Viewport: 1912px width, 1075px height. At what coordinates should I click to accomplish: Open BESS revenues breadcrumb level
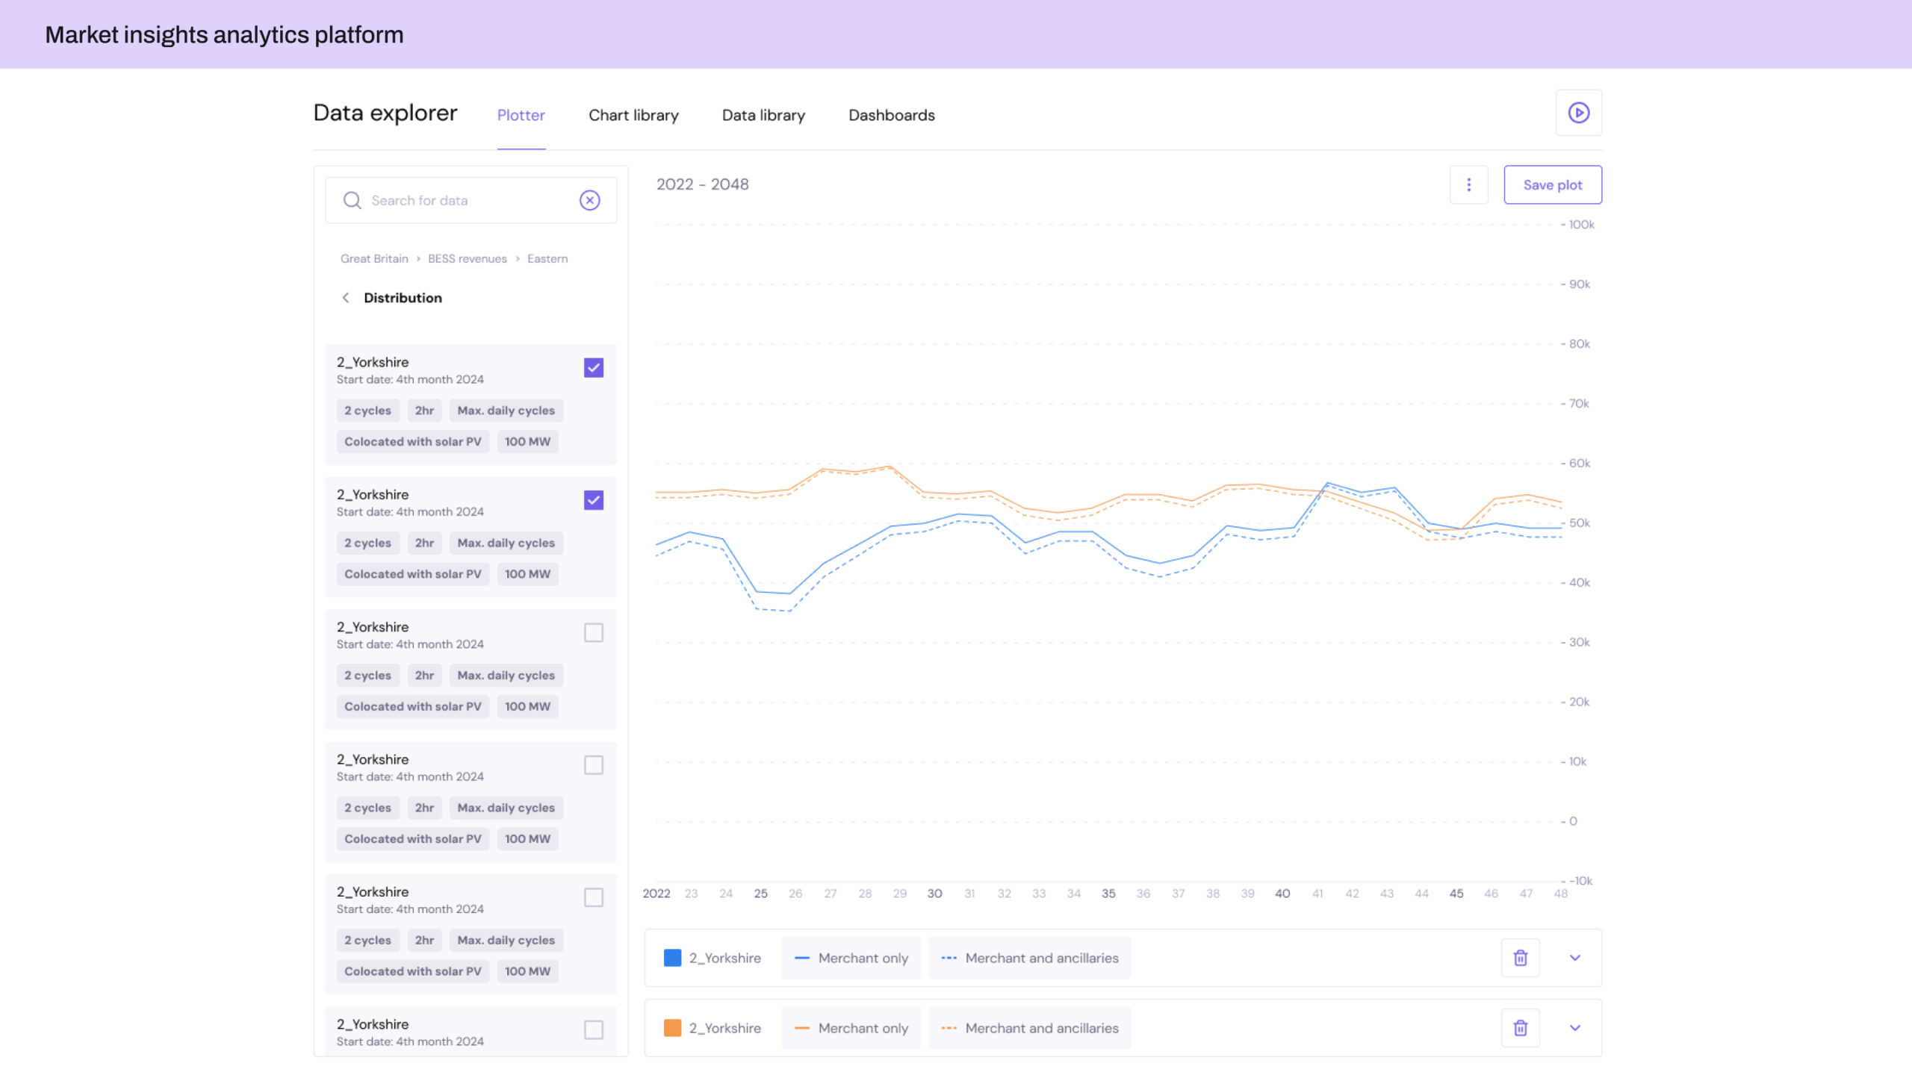pyautogui.click(x=467, y=259)
